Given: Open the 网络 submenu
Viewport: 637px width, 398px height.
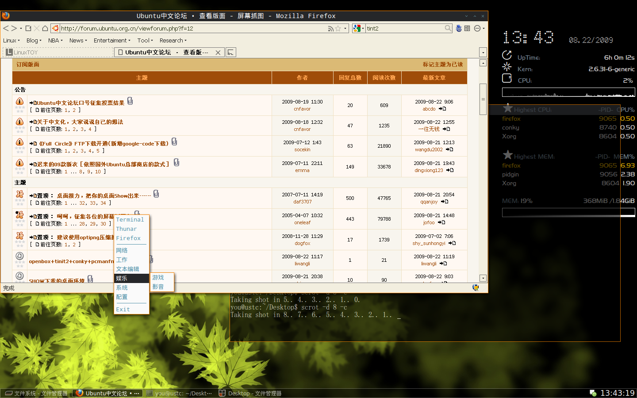Looking at the screenshot, I should pyautogui.click(x=131, y=250).
